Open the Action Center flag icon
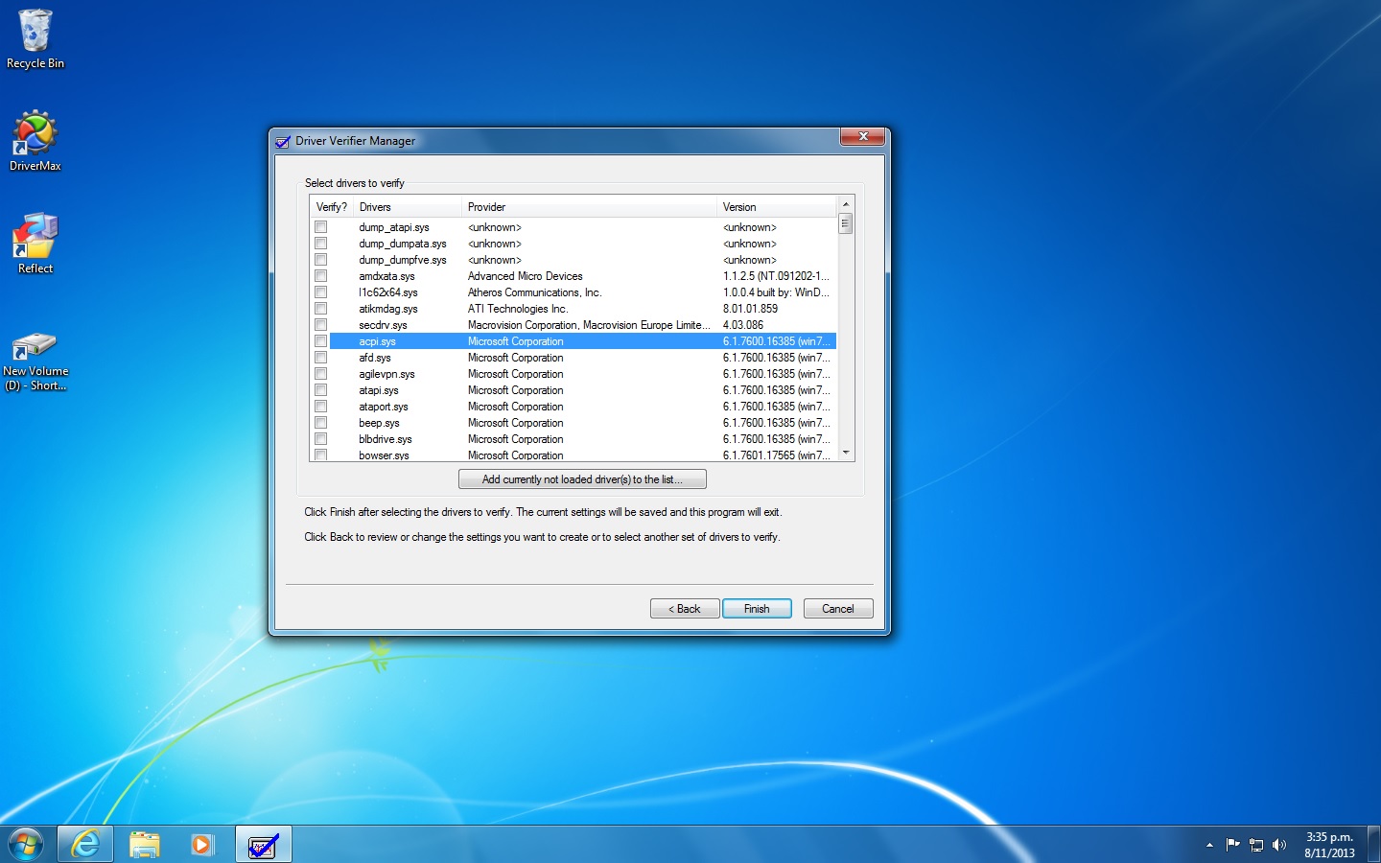 pos(1233,845)
